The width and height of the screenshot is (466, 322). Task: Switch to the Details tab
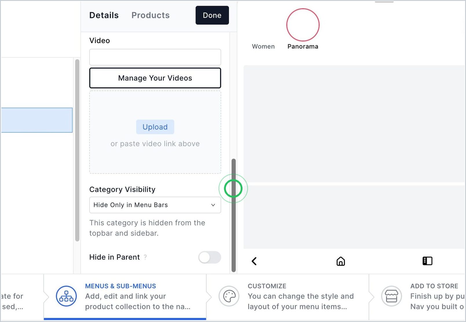[x=104, y=15]
